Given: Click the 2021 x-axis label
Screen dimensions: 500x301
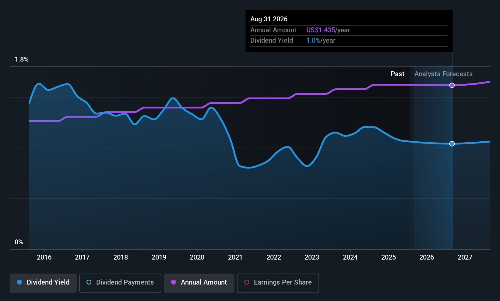Looking at the screenshot, I should [x=235, y=257].
